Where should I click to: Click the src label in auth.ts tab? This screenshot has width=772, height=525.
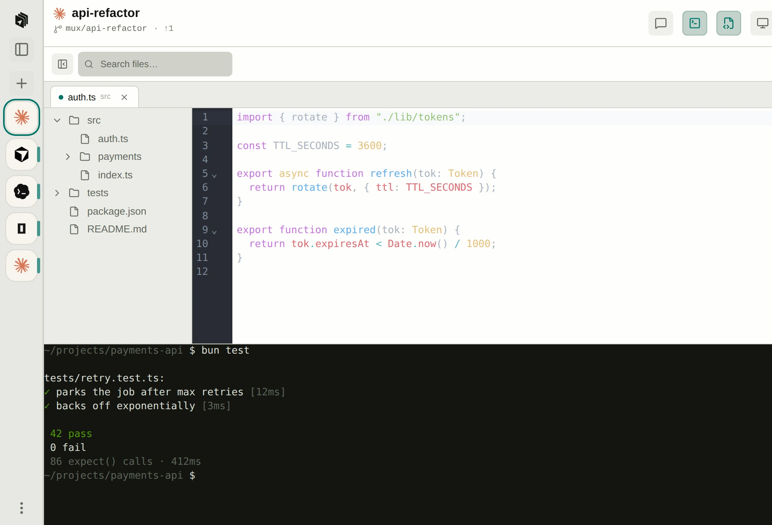[105, 97]
